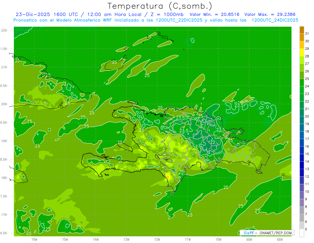Click the latitude label "17N"
Screen dimensions: 314x243
(x=4, y=215)
